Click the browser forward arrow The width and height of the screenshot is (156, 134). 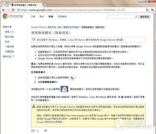click(x=8, y=10)
